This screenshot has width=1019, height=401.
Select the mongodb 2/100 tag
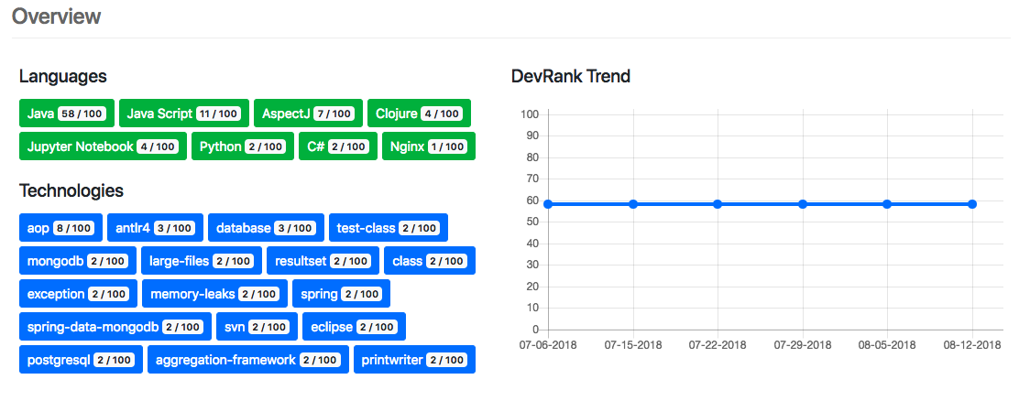[78, 261]
